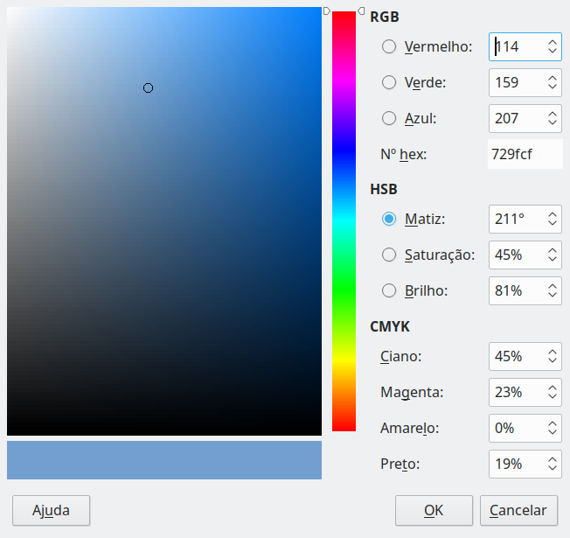Open help with the Ajuda button
This screenshot has height=538, width=570.
(51, 510)
